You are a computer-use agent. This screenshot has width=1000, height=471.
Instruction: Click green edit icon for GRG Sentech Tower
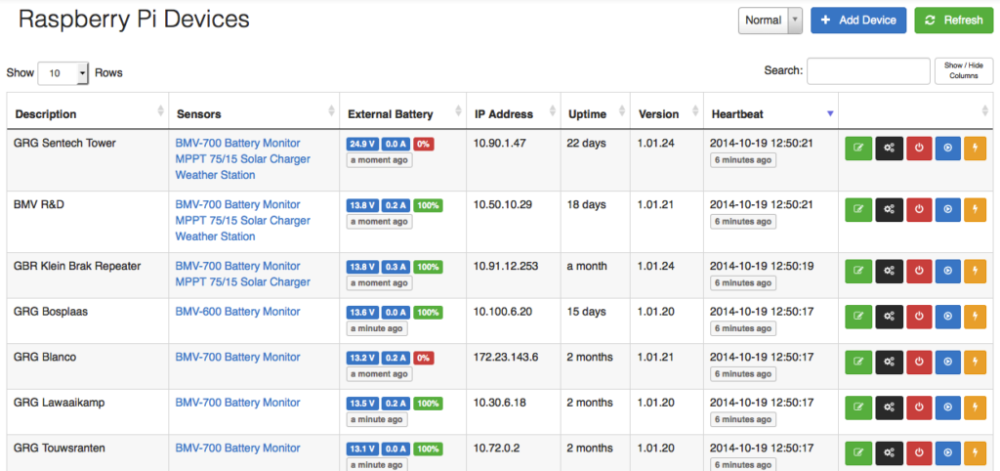pyautogui.click(x=858, y=149)
